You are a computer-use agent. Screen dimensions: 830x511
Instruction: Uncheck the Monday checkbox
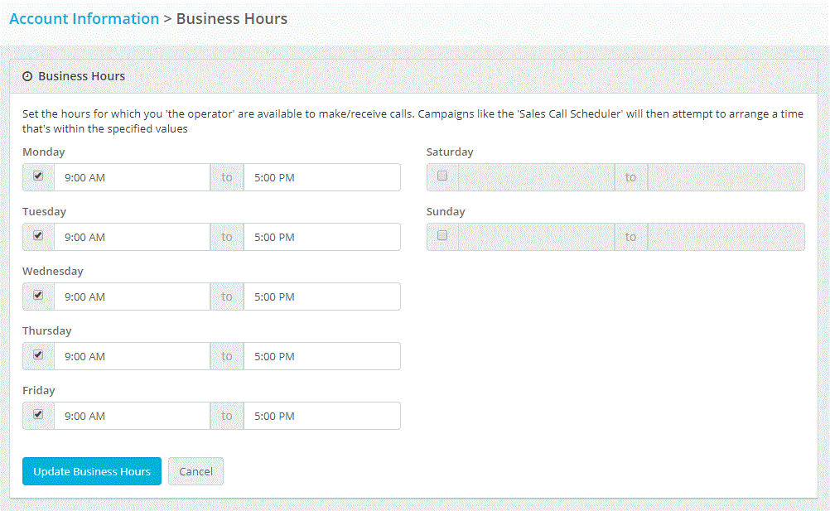click(38, 176)
